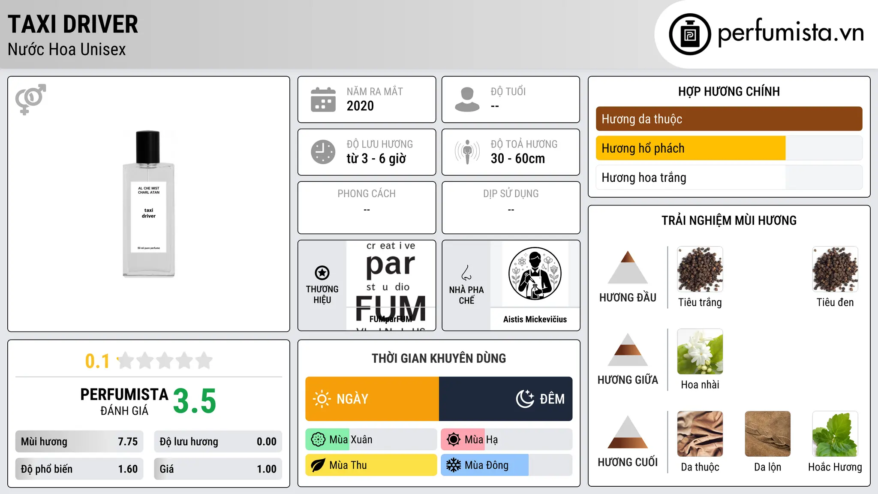Open the Taxi Driver perfume bottle image
The height and width of the screenshot is (494, 878).
point(149,204)
